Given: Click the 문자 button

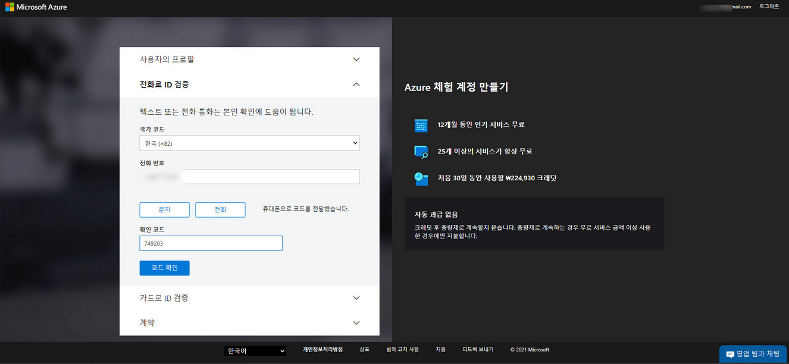Looking at the screenshot, I should (x=165, y=210).
